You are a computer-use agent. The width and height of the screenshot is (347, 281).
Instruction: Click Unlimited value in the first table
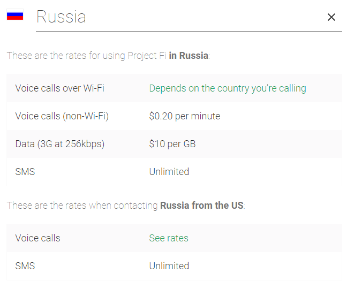169,172
